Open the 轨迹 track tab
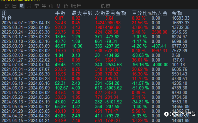The height and width of the screenshot is (123, 198). tap(105, 6)
